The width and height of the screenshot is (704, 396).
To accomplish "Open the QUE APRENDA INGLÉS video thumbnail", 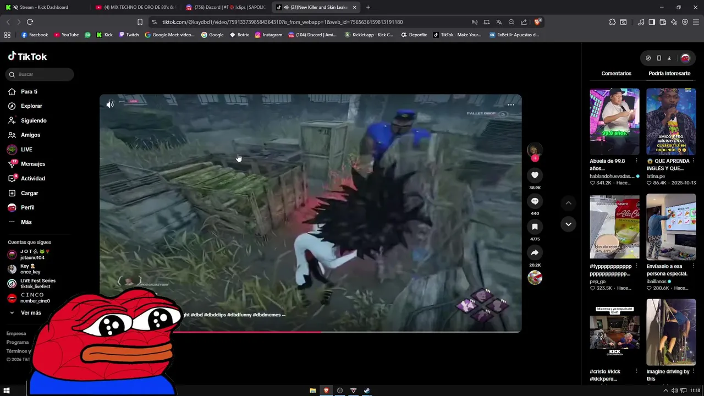I will (671, 122).
